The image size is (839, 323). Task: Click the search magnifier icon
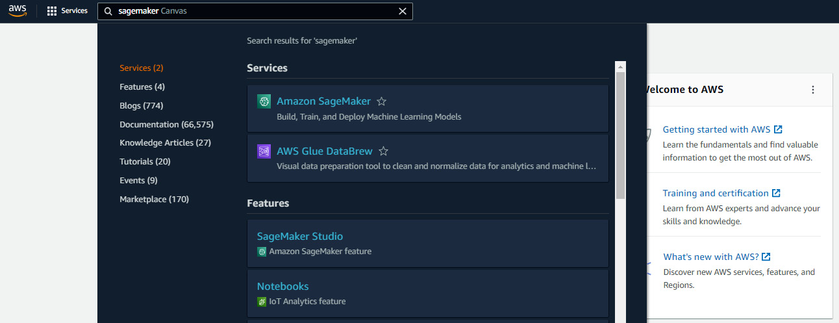pos(108,11)
